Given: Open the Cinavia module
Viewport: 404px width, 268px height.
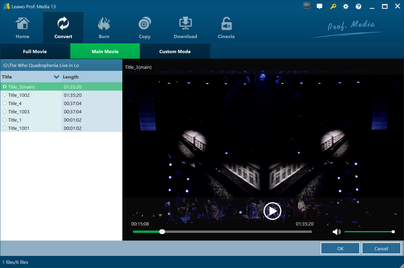Looking at the screenshot, I should pos(226,28).
